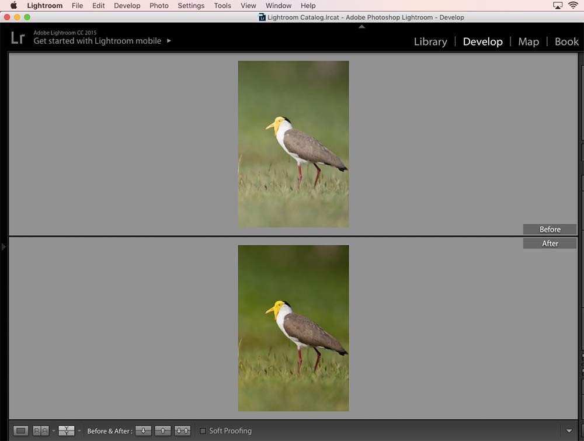584x441 pixels.
Task: Click Get started with Lightroom mobile
Action: pos(97,41)
